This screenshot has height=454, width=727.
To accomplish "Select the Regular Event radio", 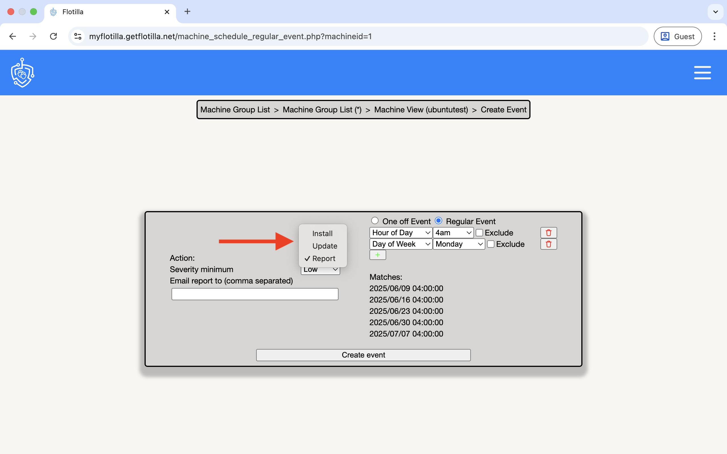I will (438, 221).
